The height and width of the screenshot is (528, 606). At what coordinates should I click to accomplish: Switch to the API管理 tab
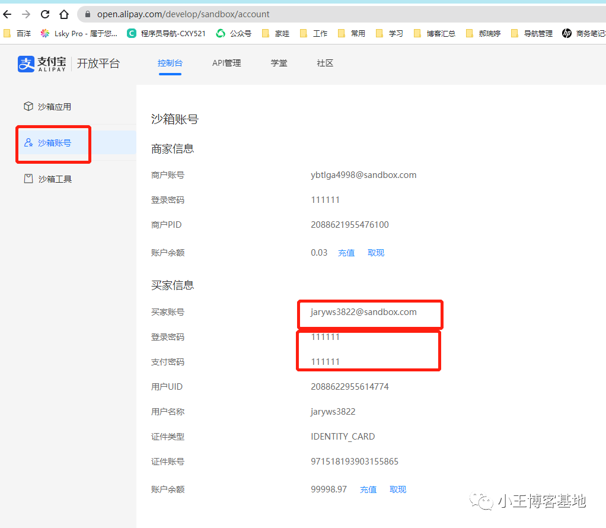click(227, 63)
